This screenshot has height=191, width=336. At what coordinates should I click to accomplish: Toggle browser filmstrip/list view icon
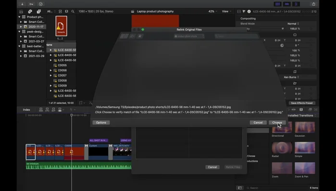coord(60,12)
